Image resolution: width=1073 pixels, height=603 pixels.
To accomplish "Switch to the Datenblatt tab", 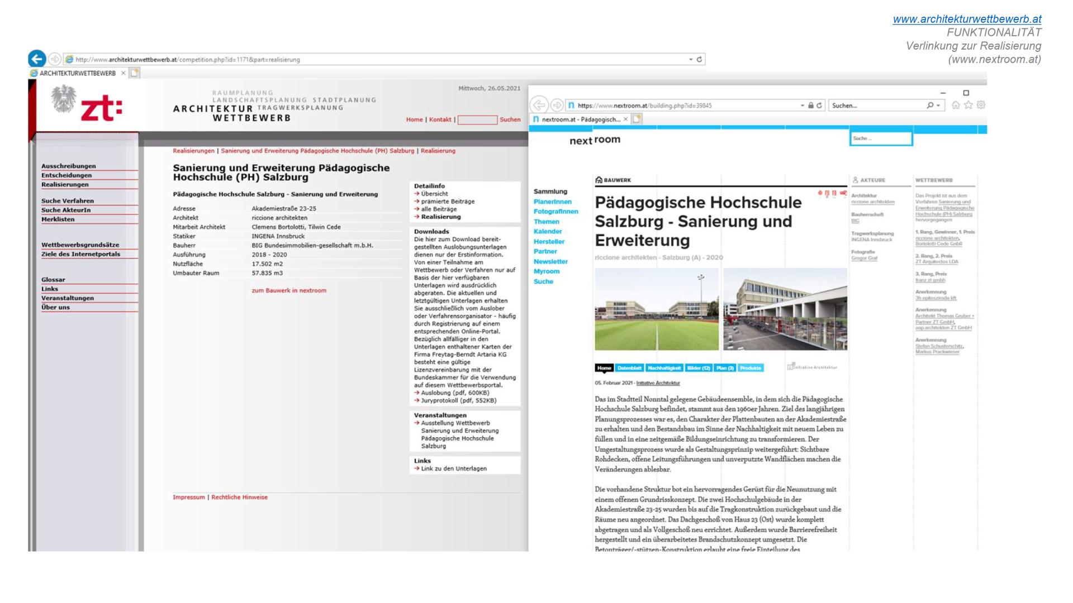I will pyautogui.click(x=629, y=368).
